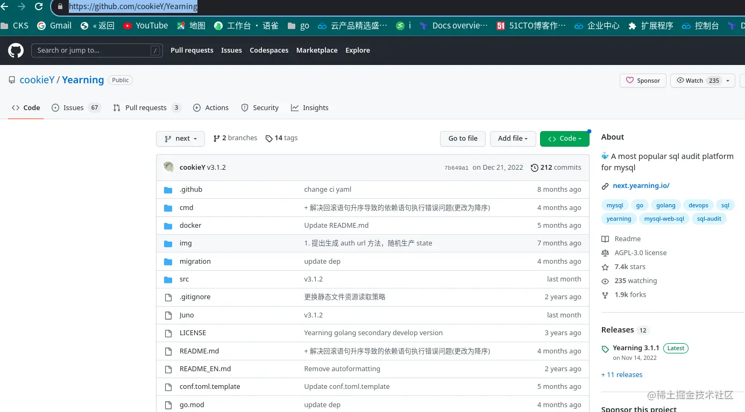Open the Watch 235 notifications dropdown
The image size is (745, 412).
[703, 81]
